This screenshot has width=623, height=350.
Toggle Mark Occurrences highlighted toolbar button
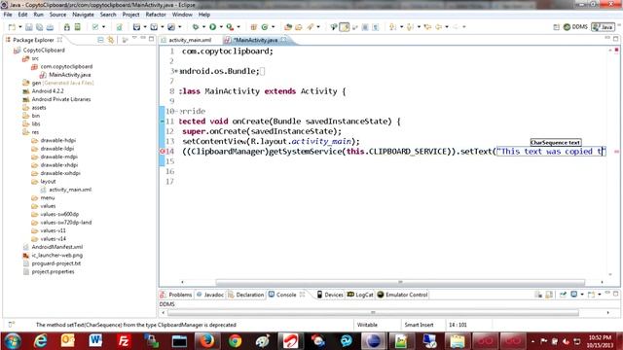click(x=345, y=27)
